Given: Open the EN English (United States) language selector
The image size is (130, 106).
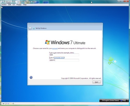Looking at the screenshot, I should (x=110, y=101).
